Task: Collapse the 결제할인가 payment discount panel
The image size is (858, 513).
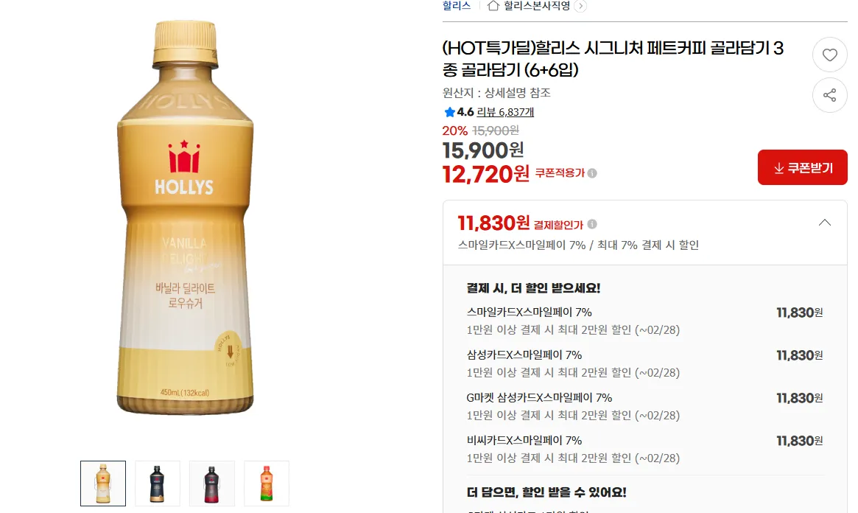Action: click(825, 223)
